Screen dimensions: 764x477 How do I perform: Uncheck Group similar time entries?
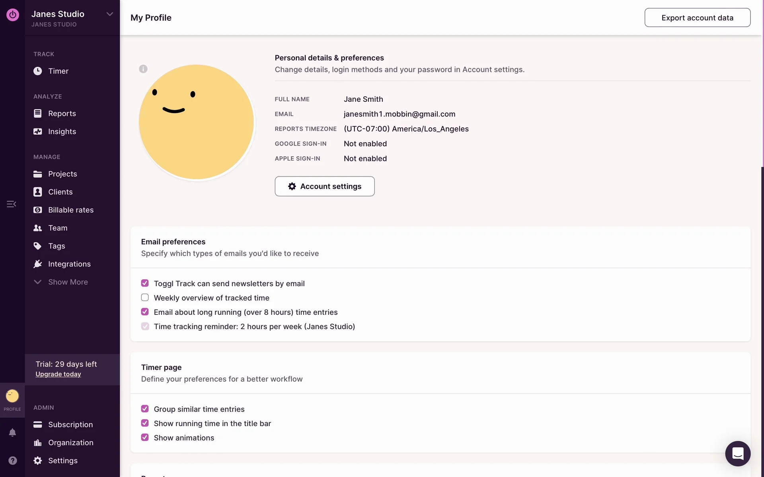[145, 409]
